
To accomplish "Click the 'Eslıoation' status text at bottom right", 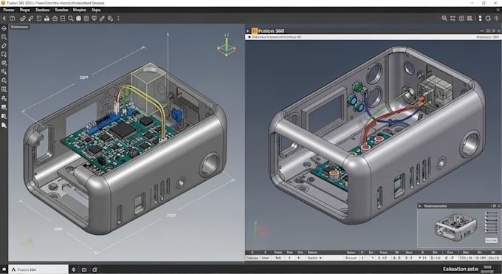I will pyautogui.click(x=461, y=269).
